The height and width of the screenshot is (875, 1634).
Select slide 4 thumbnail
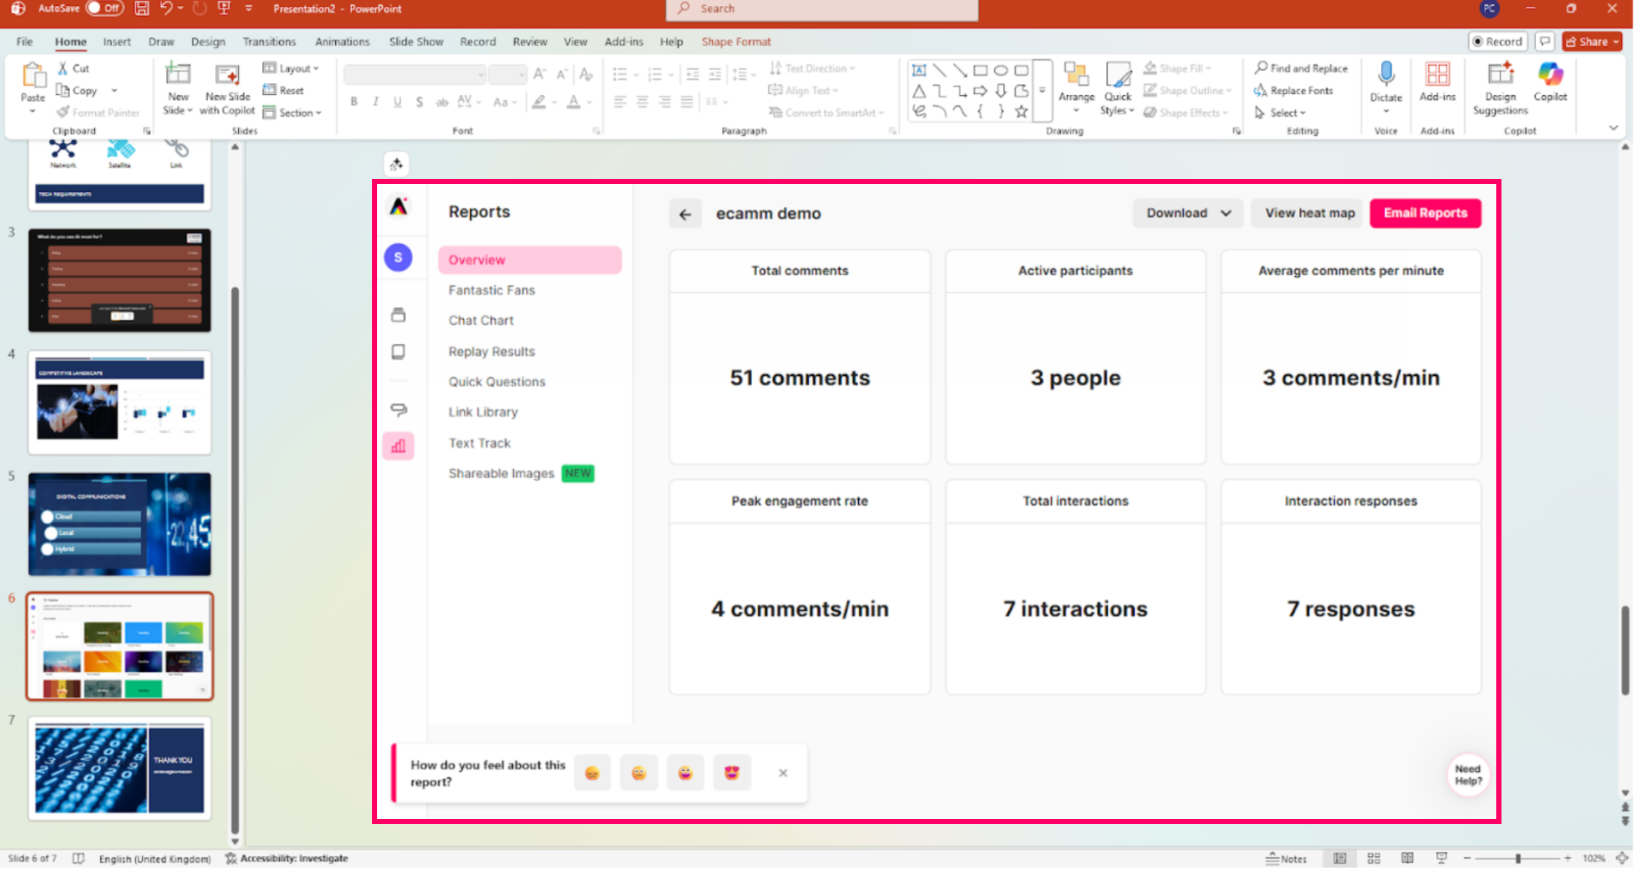coord(120,402)
